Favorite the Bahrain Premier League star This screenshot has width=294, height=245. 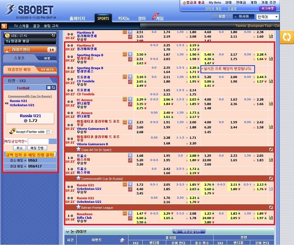[78, 207]
